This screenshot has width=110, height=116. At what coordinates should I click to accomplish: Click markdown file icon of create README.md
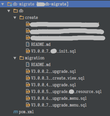click(28, 44)
